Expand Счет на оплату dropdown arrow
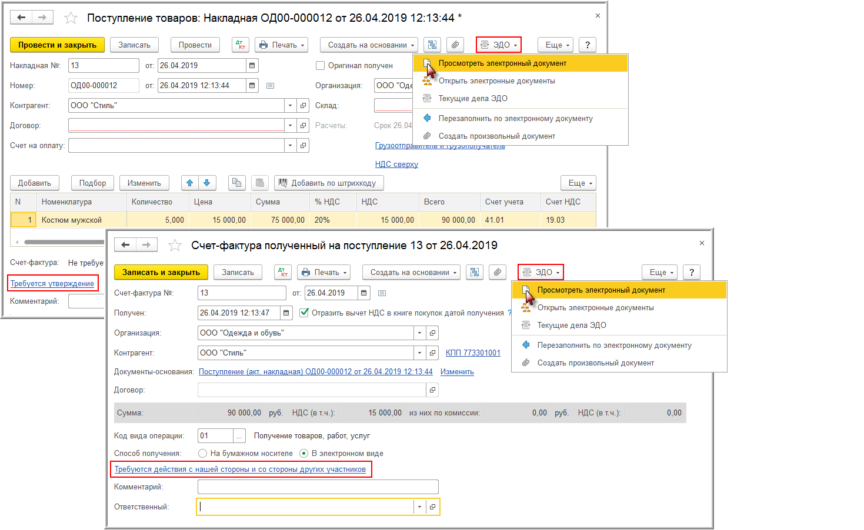This screenshot has height=530, width=864. point(290,145)
